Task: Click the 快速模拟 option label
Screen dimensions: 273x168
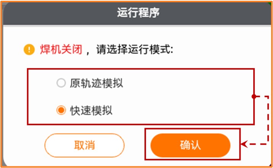Action: 91,110
